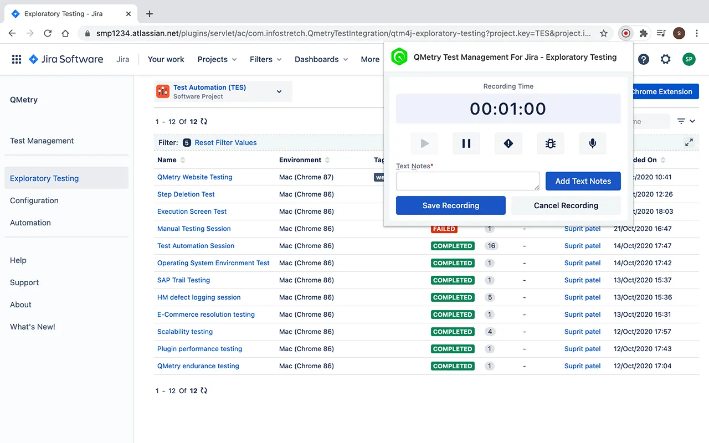
Task: Click the diamond exclamation warning icon
Action: pos(508,143)
